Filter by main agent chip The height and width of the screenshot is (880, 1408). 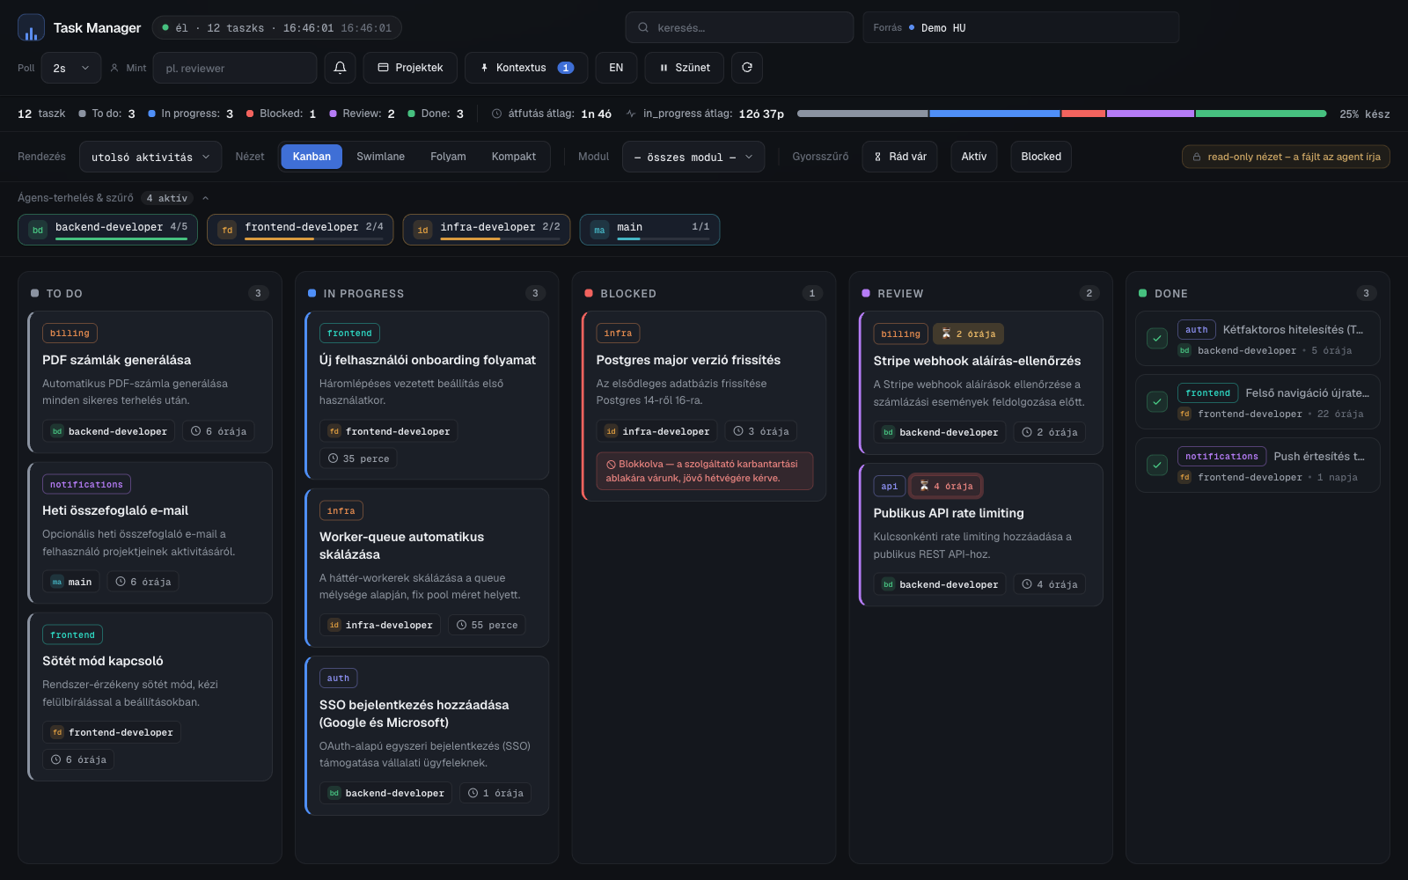point(649,229)
